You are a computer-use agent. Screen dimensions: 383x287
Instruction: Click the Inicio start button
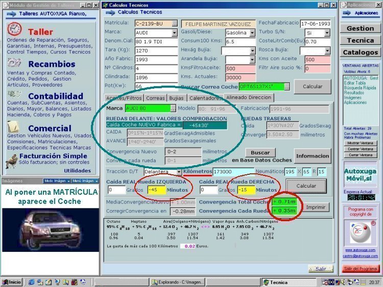(x=12, y=282)
